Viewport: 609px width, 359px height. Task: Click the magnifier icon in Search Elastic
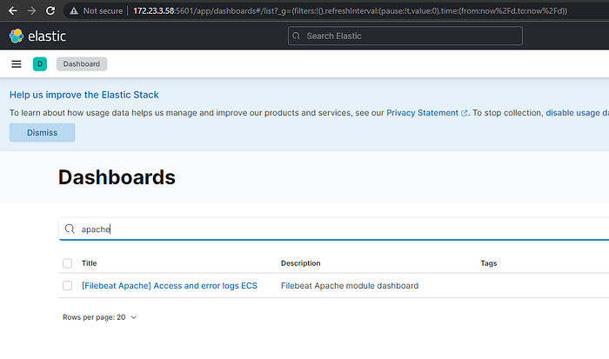pyautogui.click(x=297, y=36)
